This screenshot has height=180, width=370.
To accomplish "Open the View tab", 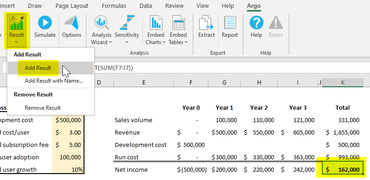I will pyautogui.click(x=202, y=6).
